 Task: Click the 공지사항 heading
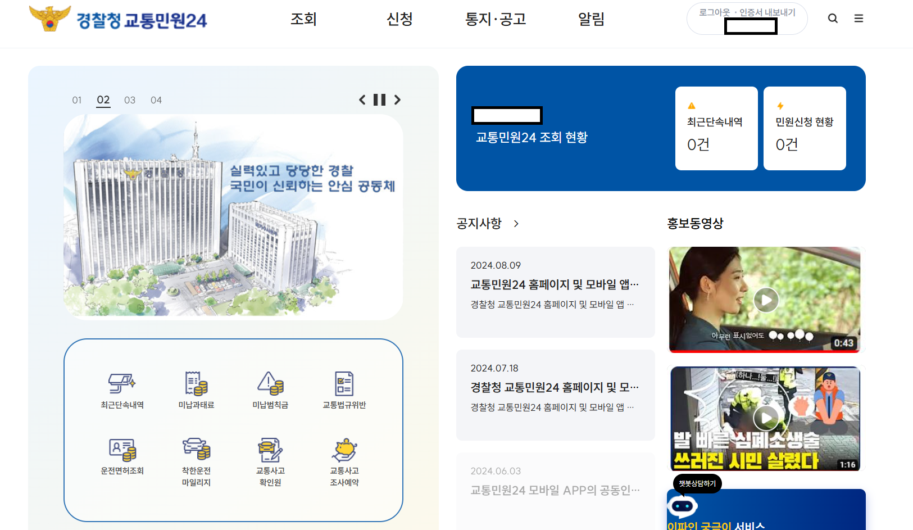click(x=479, y=224)
